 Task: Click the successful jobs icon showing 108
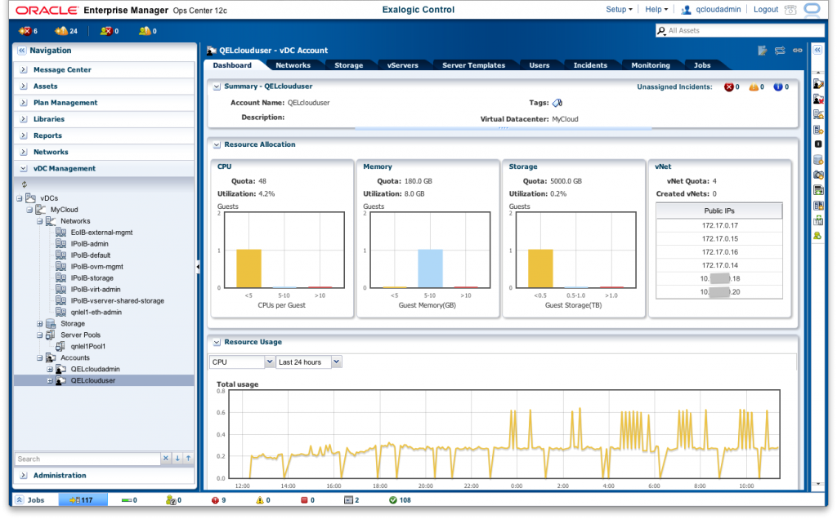[x=393, y=499]
